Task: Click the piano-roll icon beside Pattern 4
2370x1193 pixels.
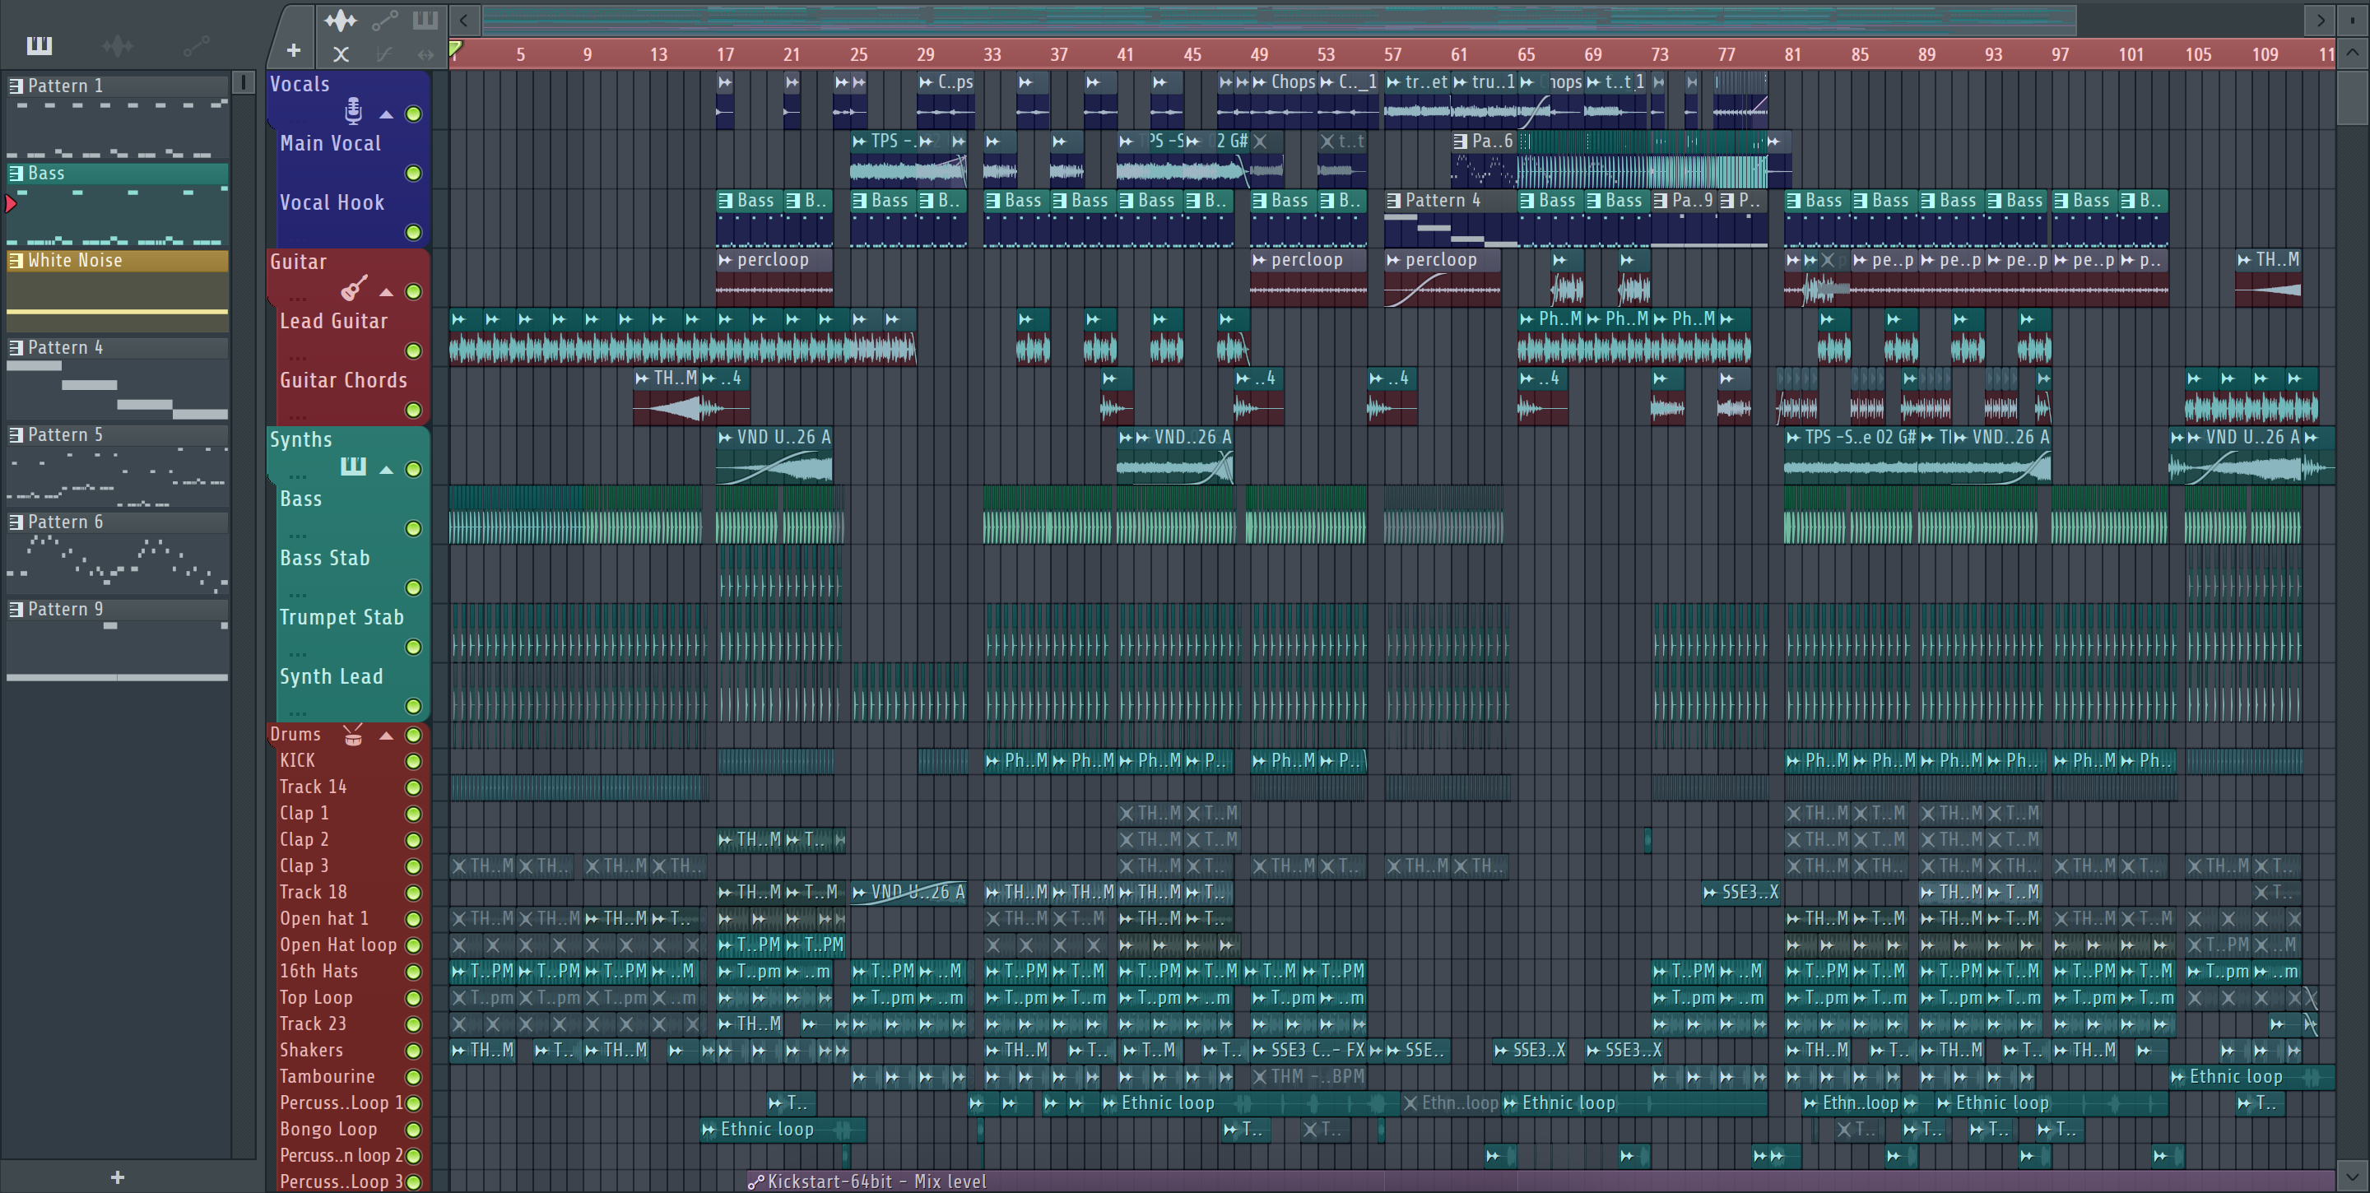Action: point(16,348)
